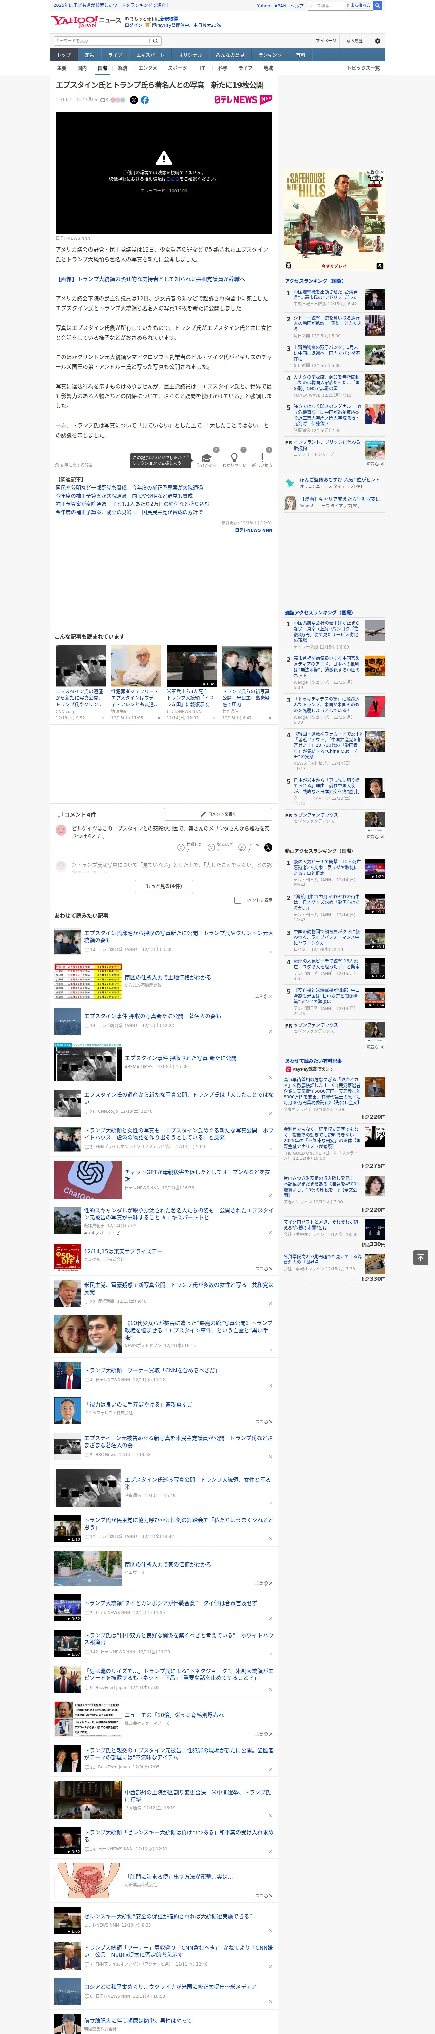Click the blue web search magnifier button
The image size is (435, 2034).
coord(377,5)
